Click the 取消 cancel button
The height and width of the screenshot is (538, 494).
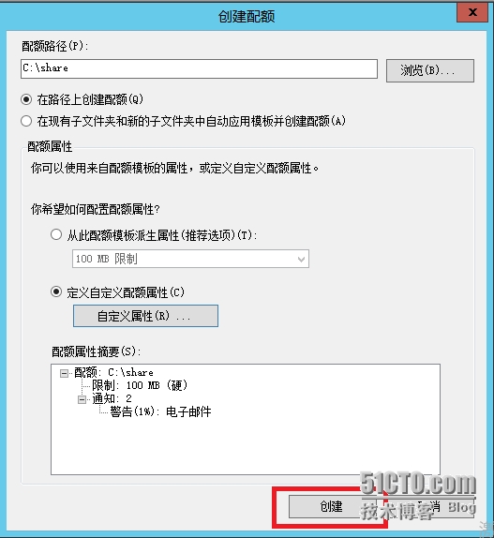point(433,506)
